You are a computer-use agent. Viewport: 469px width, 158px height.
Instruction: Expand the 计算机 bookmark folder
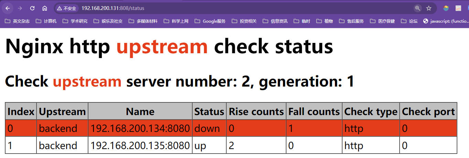pyautogui.click(x=46, y=21)
